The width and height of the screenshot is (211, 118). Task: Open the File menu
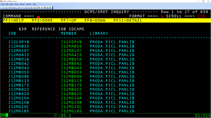tap(3, 4)
